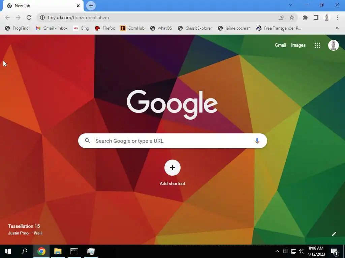Open the ClassicExplorer bookmark
This screenshot has width=345, height=258.
(195, 28)
